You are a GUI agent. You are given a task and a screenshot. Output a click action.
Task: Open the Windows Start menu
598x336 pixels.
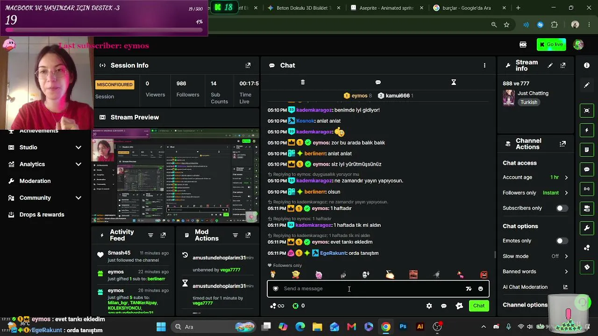click(x=161, y=327)
